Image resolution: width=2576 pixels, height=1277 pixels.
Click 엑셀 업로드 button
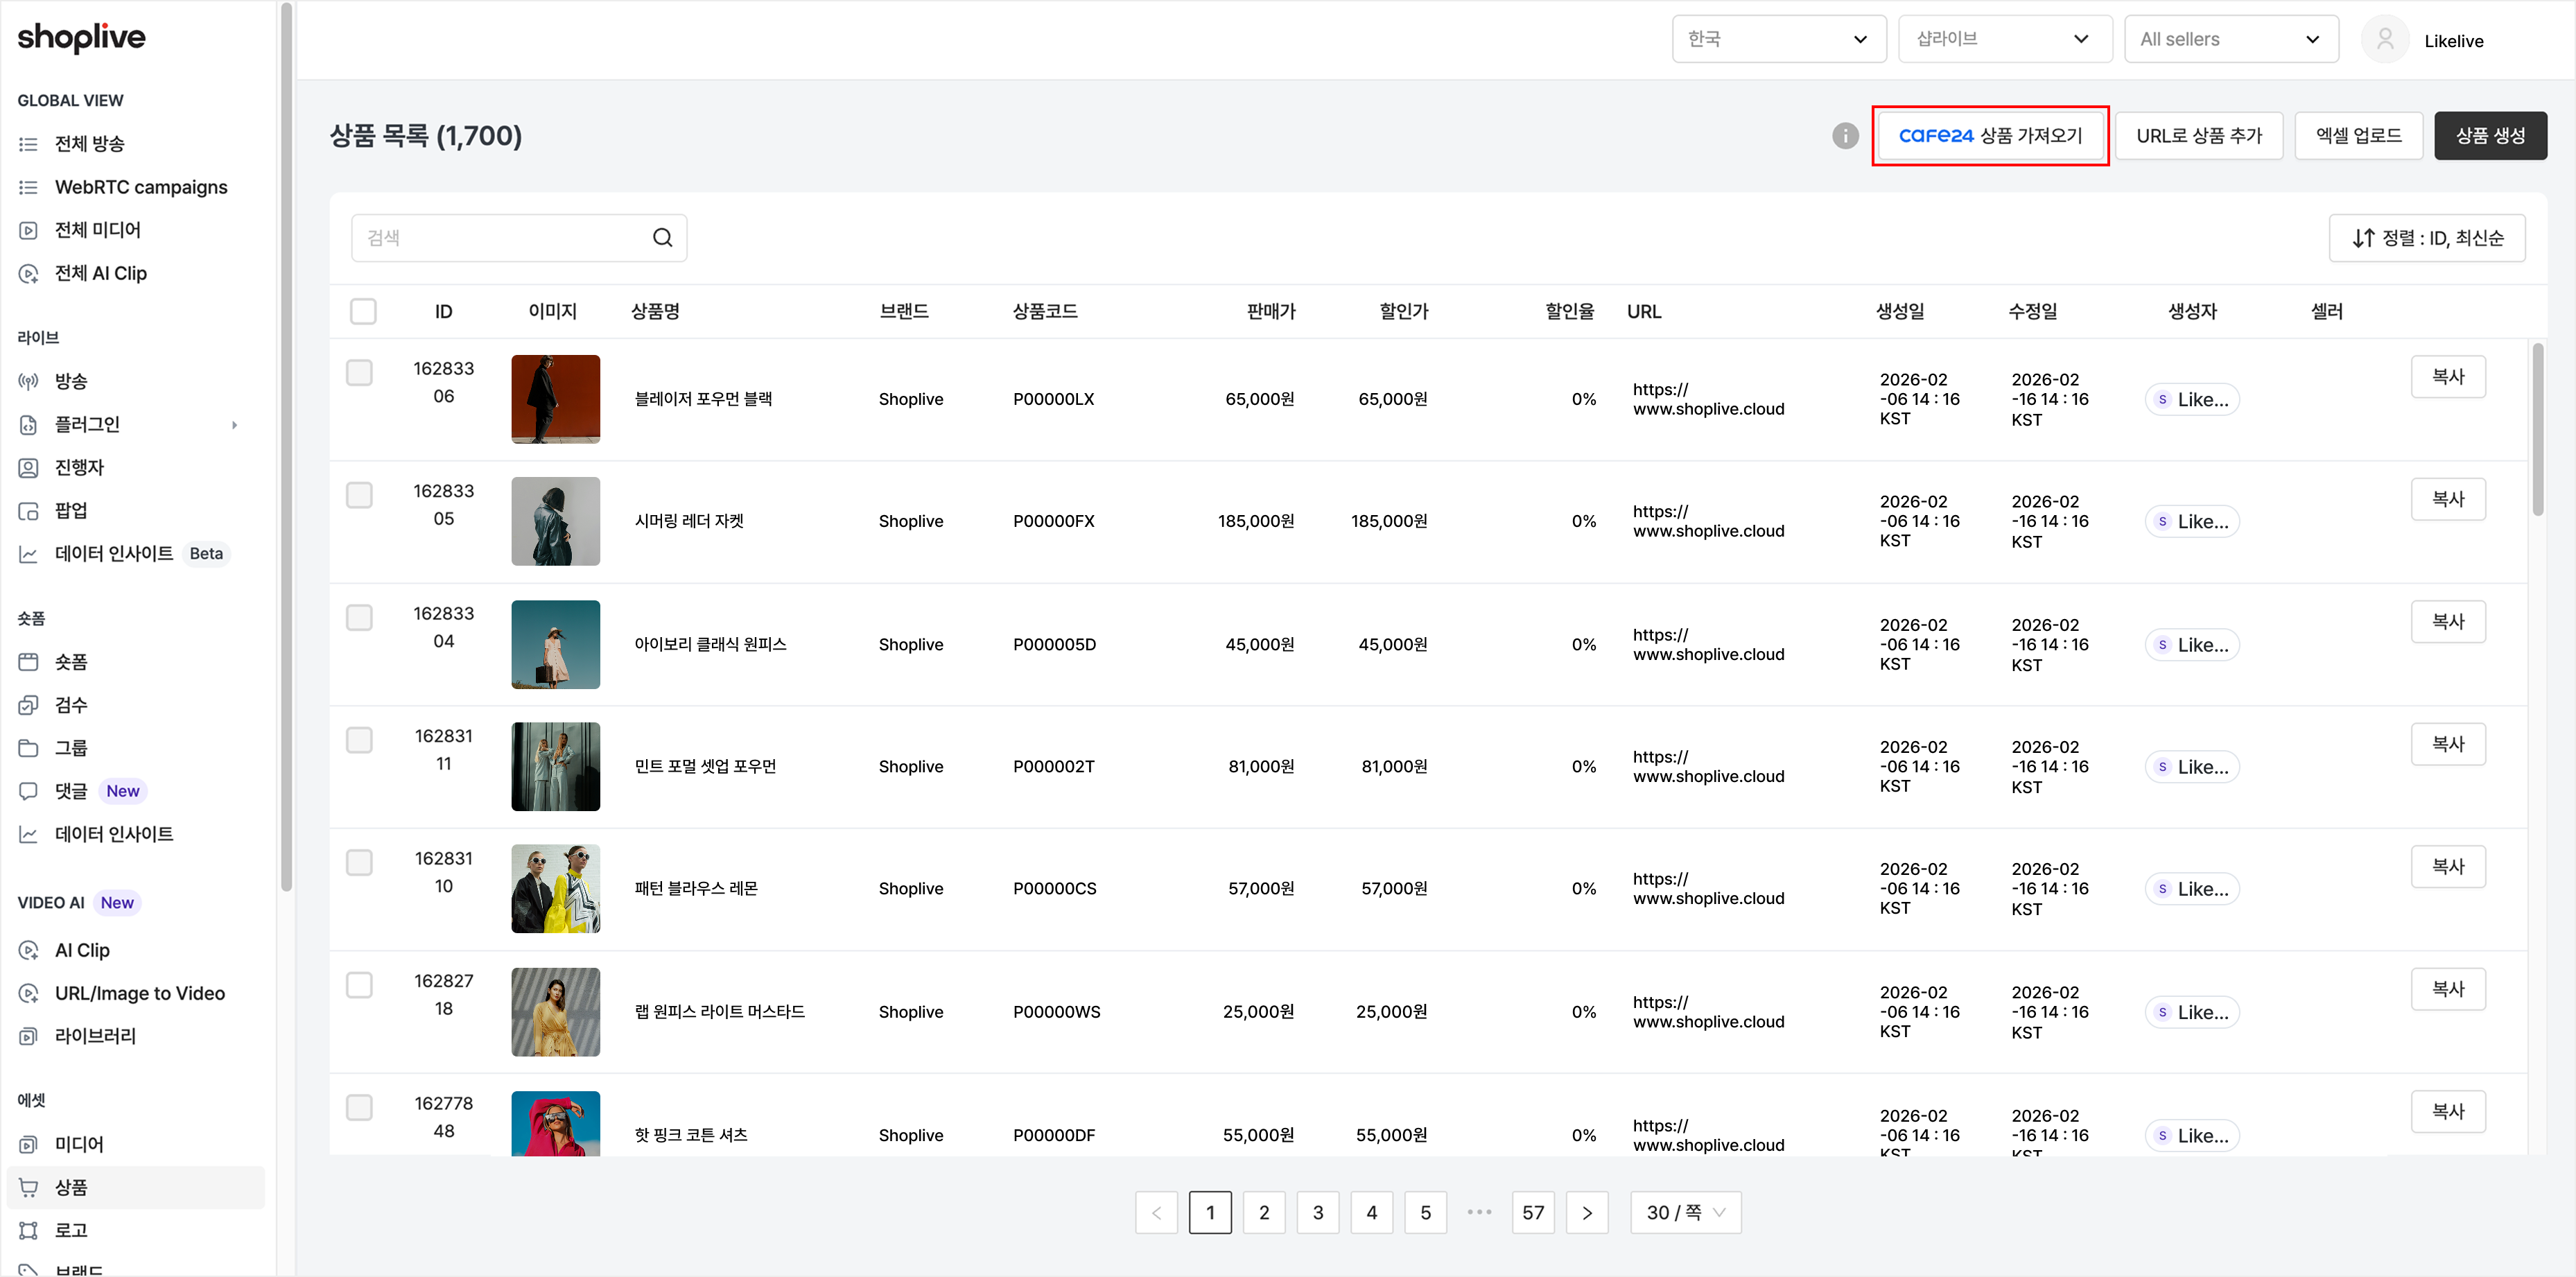[2358, 136]
